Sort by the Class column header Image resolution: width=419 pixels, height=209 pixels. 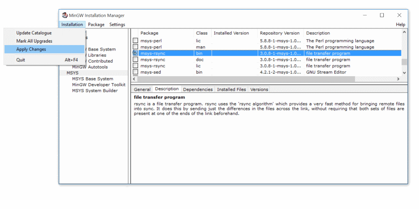[x=202, y=33]
